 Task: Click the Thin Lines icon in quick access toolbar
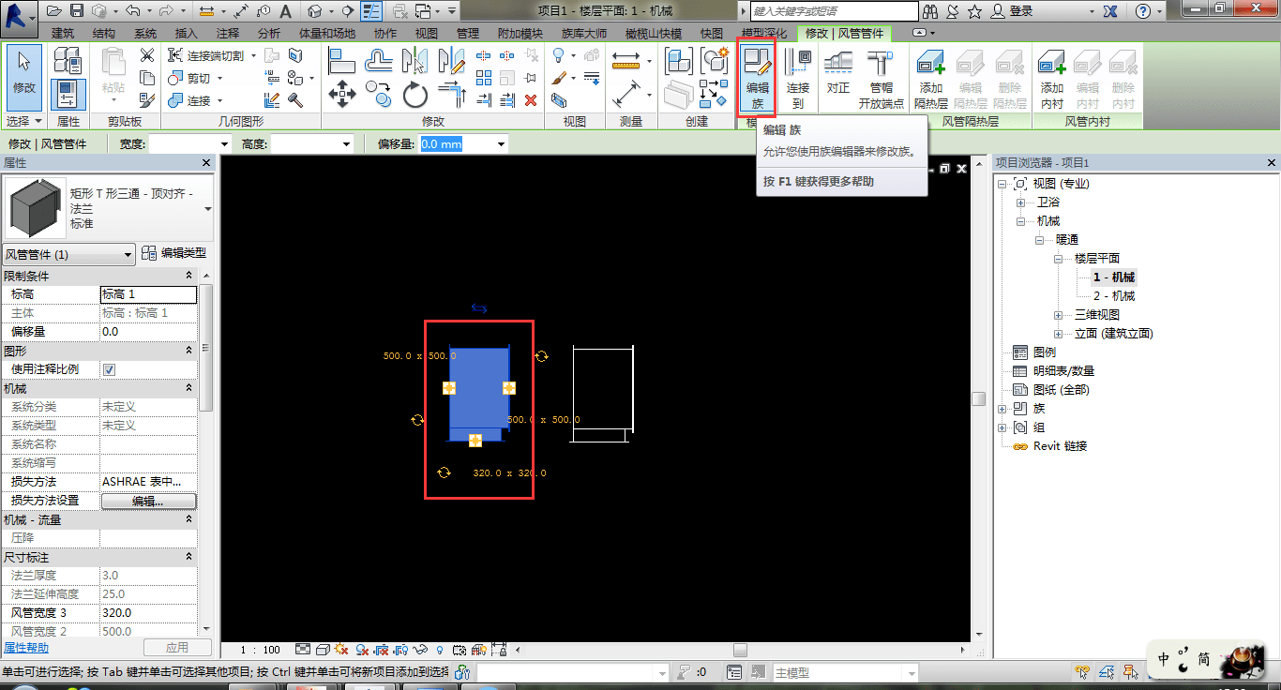(371, 11)
